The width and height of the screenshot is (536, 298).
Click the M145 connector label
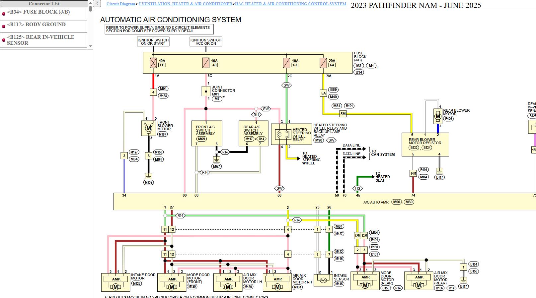339,284
